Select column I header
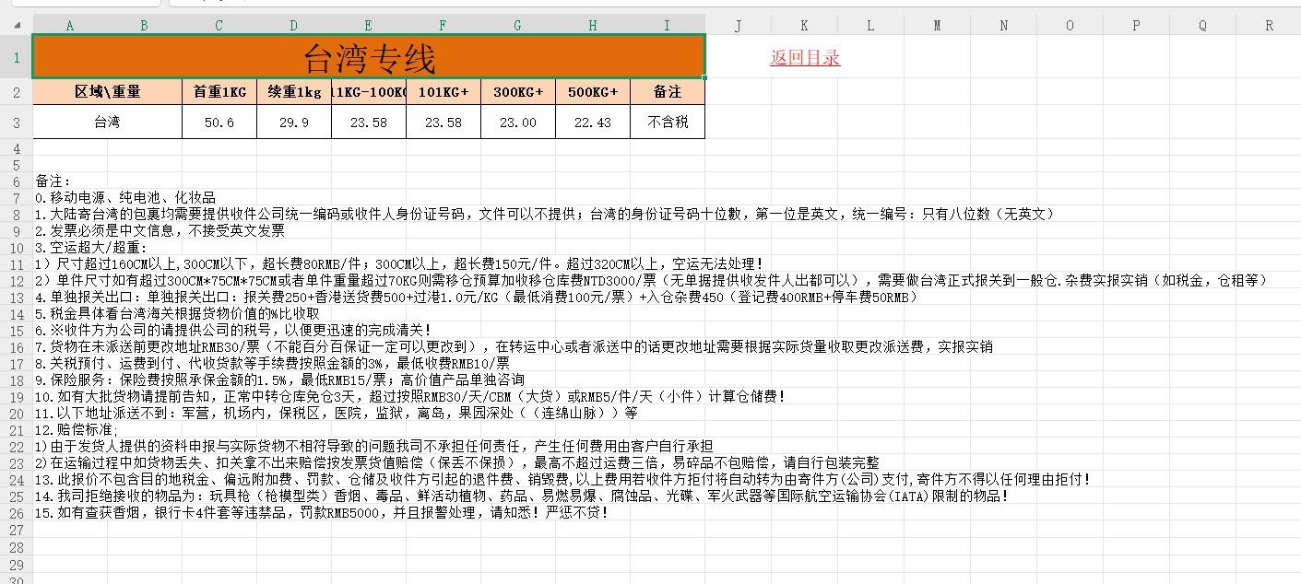The width and height of the screenshot is (1301, 584). pos(668,26)
